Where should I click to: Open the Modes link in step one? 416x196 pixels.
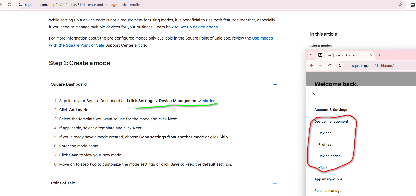pos(209,101)
